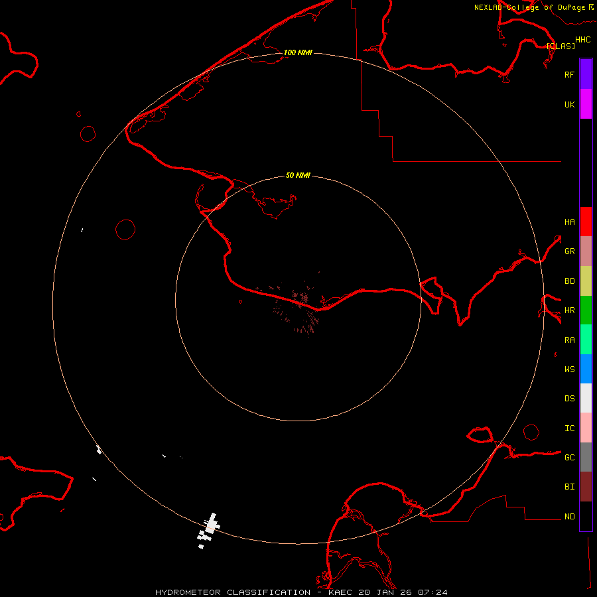The width and height of the screenshot is (597, 597).
Task: Click the WS blue legend swatch
Action: click(x=586, y=369)
